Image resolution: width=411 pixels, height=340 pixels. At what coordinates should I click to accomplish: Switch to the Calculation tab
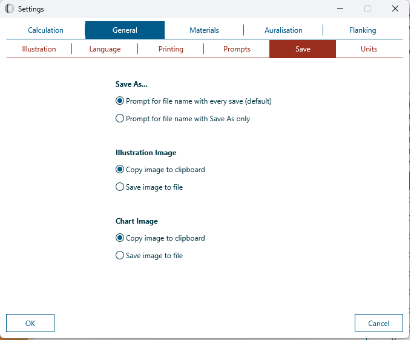[45, 30]
